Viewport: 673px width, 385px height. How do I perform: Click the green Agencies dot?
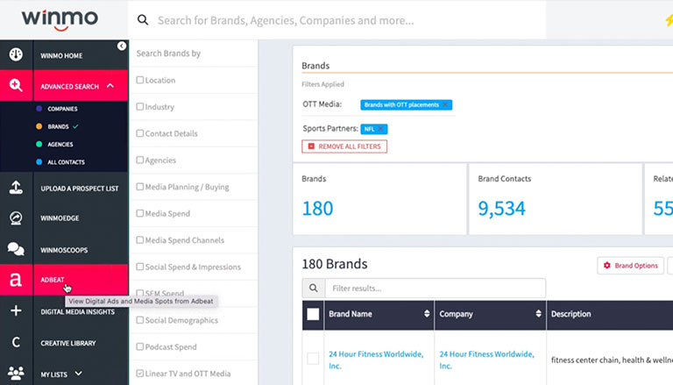(39, 145)
